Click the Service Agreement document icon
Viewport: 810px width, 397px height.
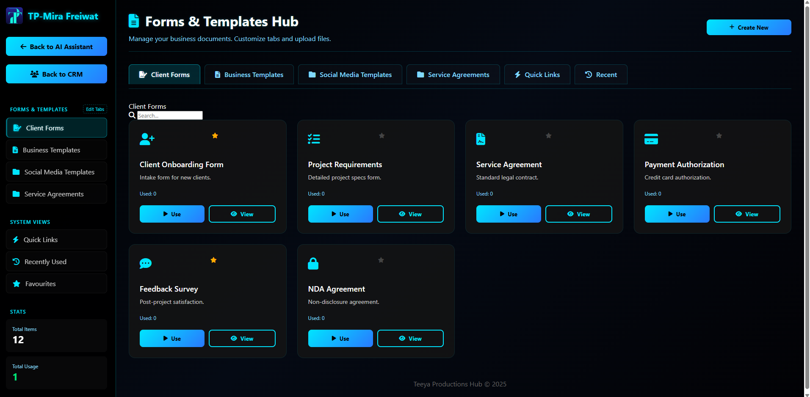481,139
